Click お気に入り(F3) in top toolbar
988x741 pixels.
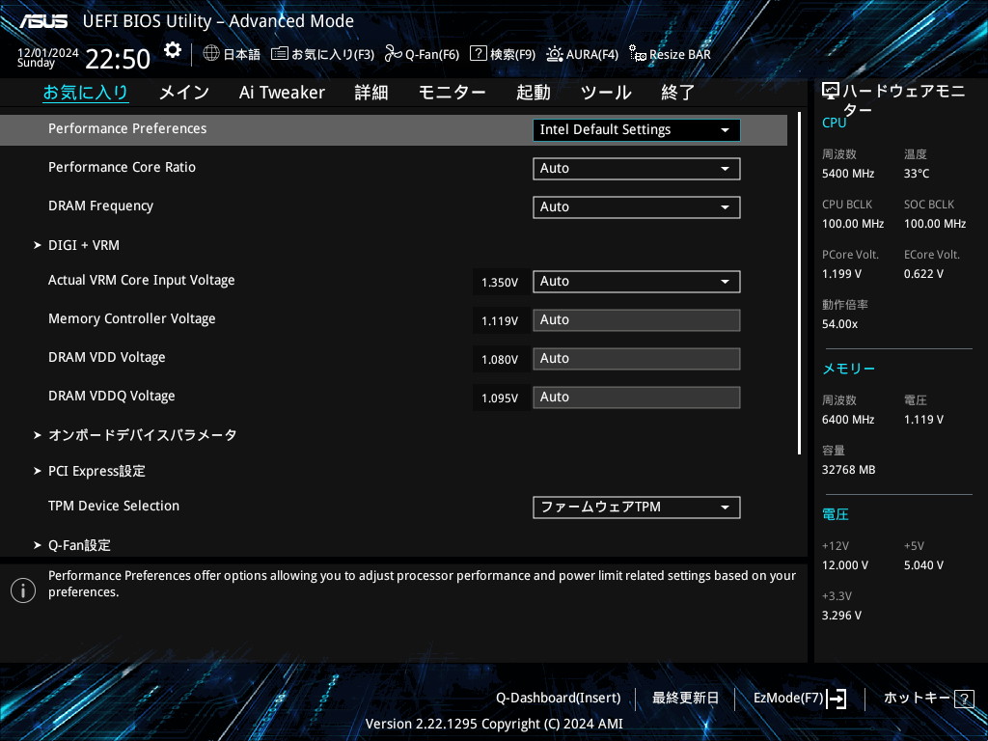coord(333,54)
